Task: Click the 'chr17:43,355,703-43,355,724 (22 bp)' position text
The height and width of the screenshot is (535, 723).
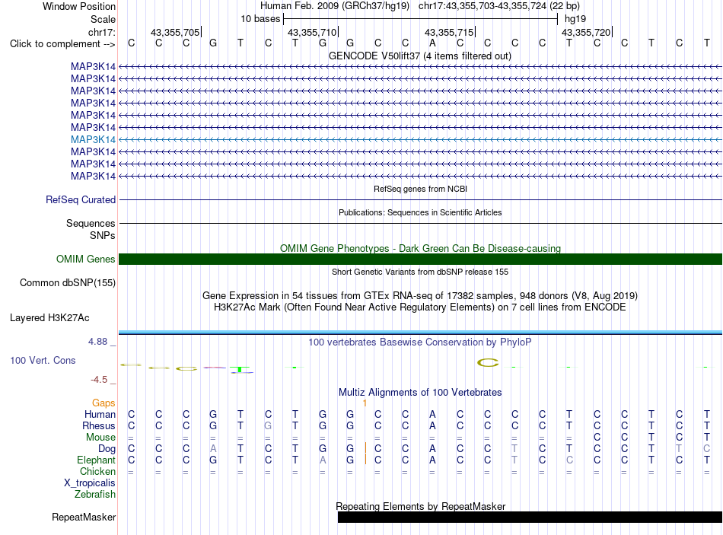Action: coord(499,6)
